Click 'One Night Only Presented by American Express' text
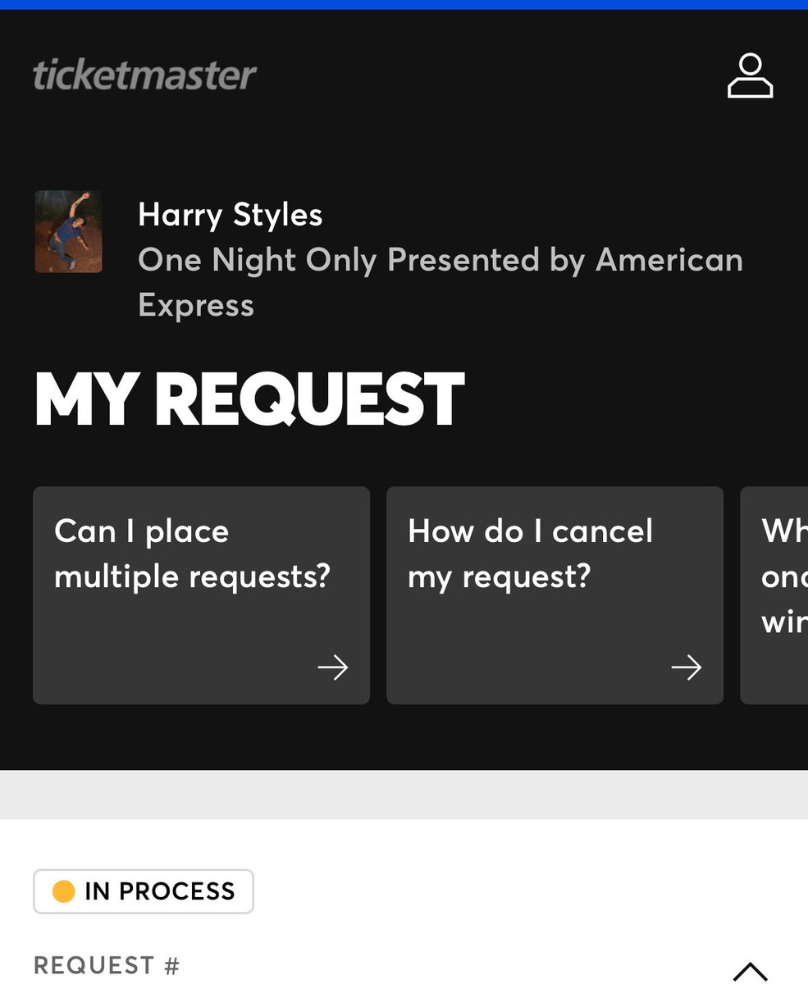This screenshot has width=808, height=984. [x=441, y=282]
